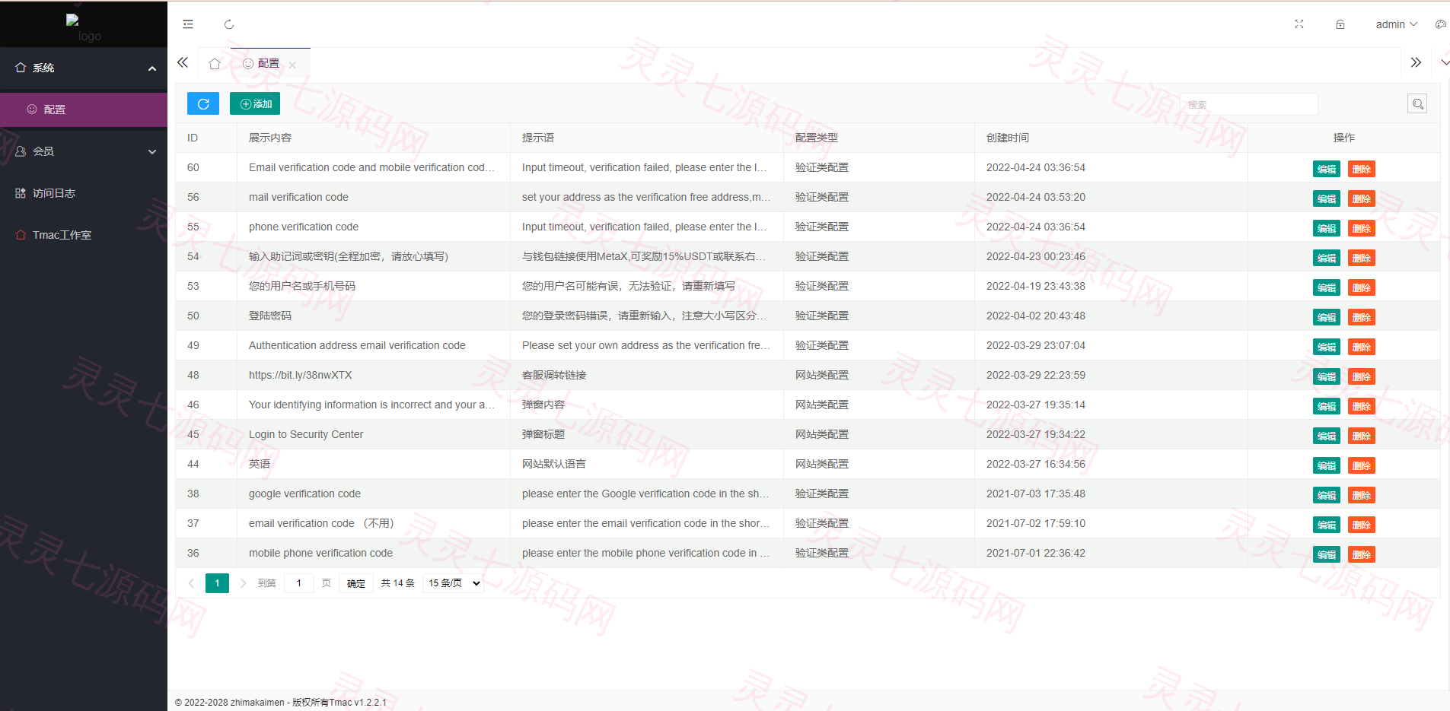Delete the row with ID 60
Screen dimensions: 1450x711
tap(1362, 169)
